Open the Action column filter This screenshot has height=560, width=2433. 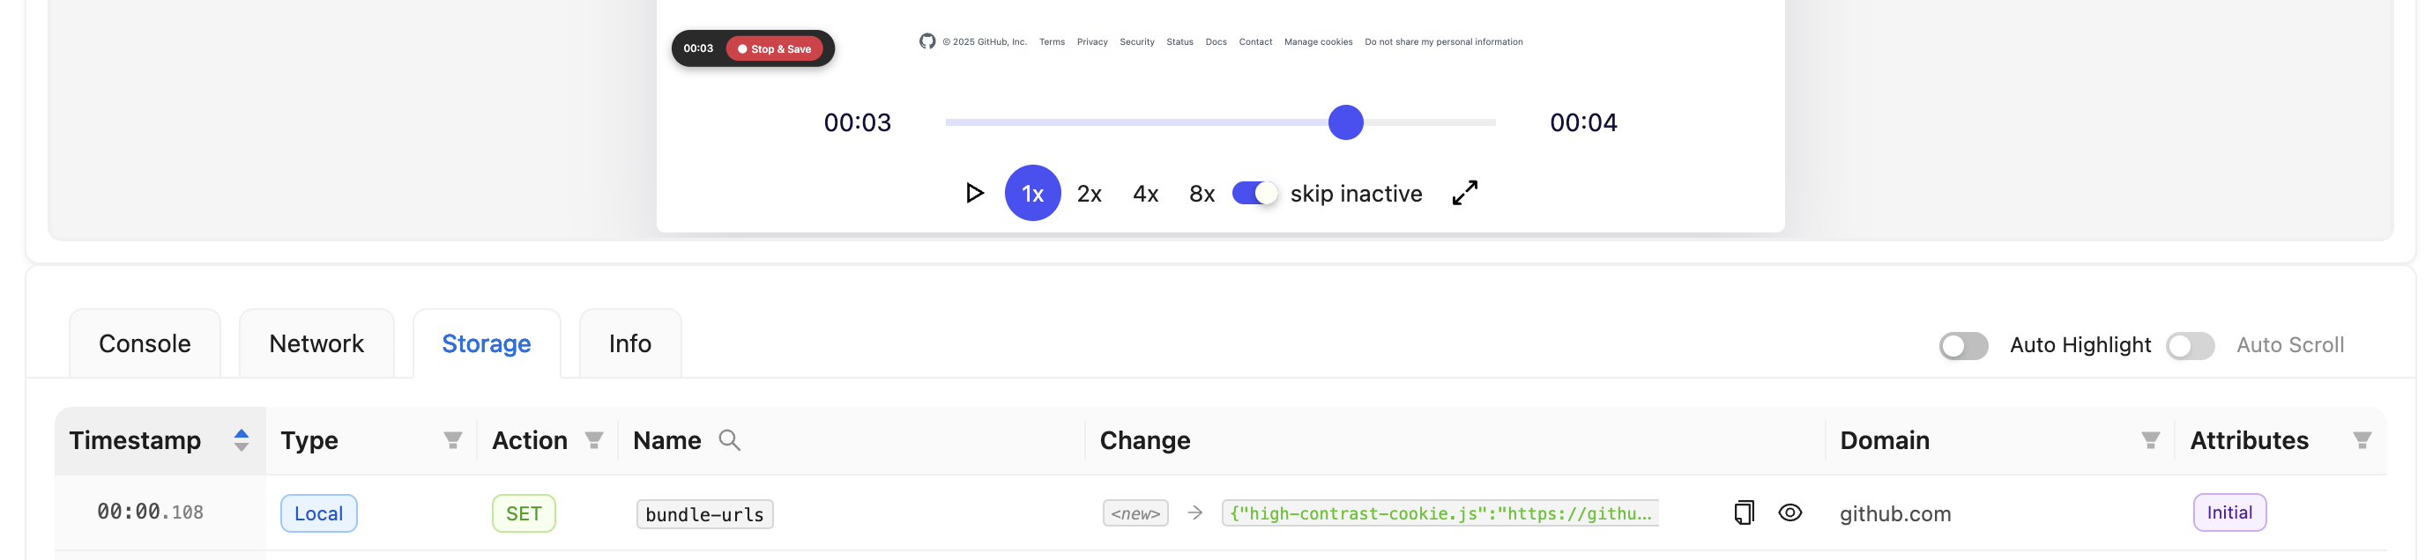(593, 440)
